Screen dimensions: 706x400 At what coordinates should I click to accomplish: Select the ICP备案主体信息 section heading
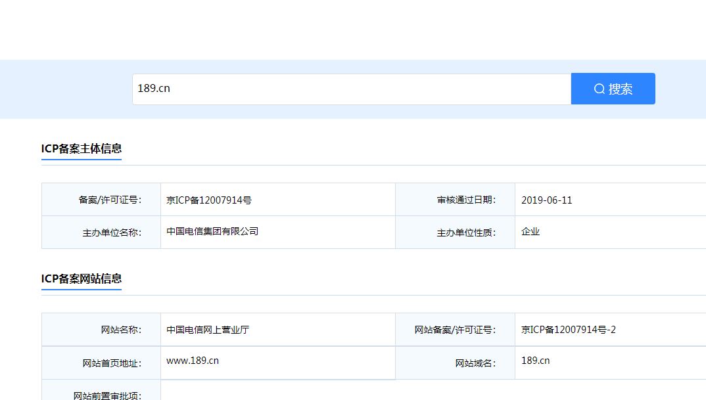click(82, 148)
